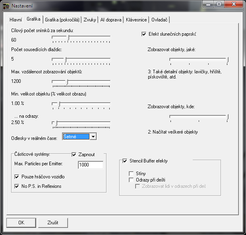Open the AI doprava tab
Screen dimensions: 246x235
(111, 19)
